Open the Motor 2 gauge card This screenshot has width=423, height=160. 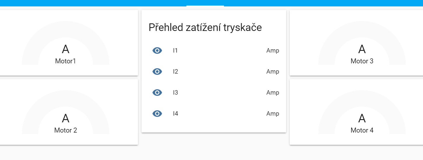coord(66,130)
